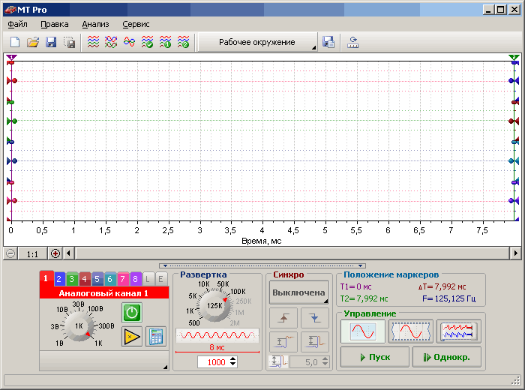Open the Рабочее окружение dropdown
Viewport: 525px width, 390px height.
pyautogui.click(x=257, y=43)
